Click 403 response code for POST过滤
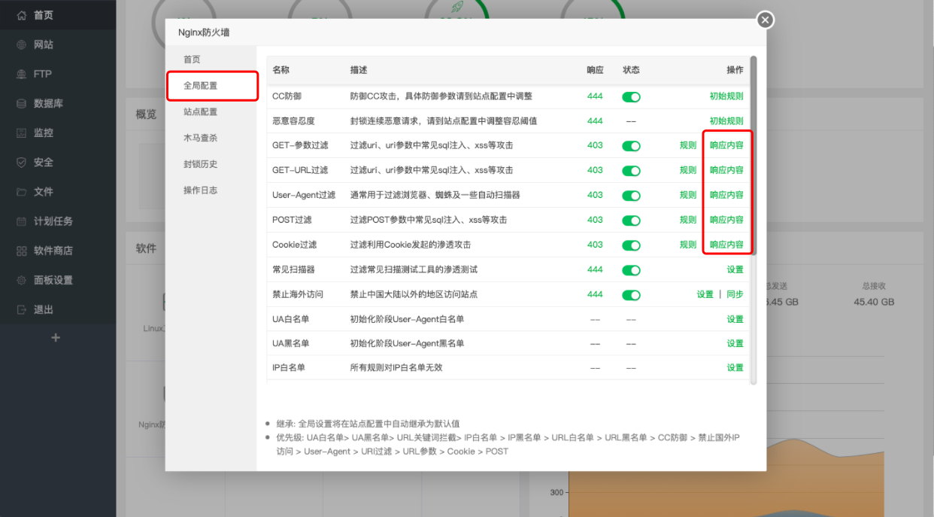The image size is (934, 517). point(595,220)
